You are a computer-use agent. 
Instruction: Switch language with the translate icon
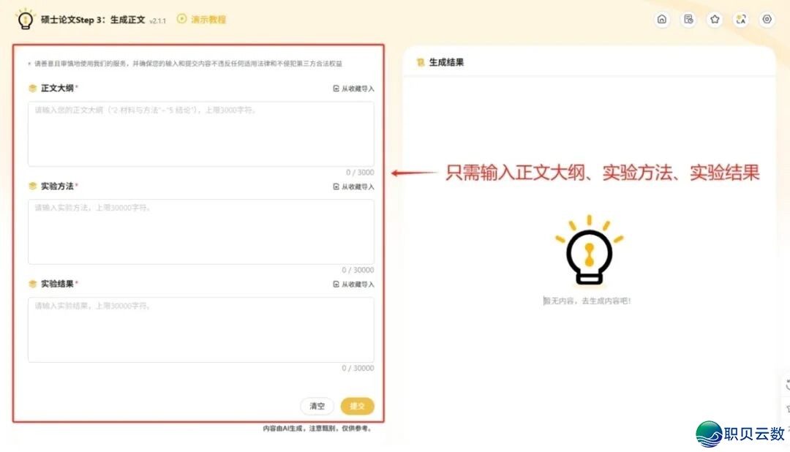coord(740,20)
